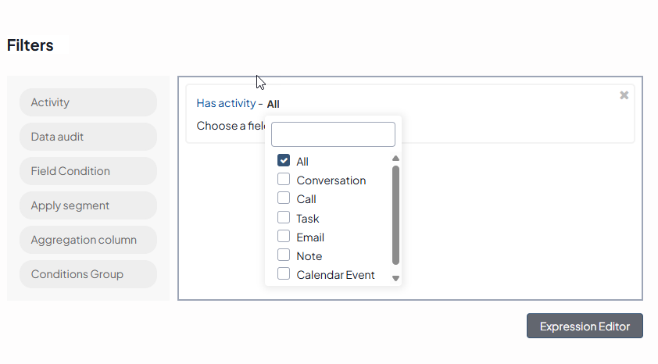Check the Email checkbox
658x364 pixels.
[284, 237]
